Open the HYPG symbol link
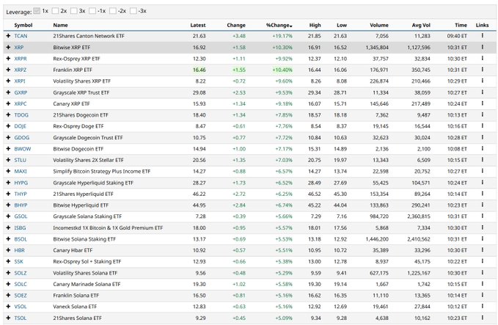This screenshot has height=325, width=498. click(21, 183)
